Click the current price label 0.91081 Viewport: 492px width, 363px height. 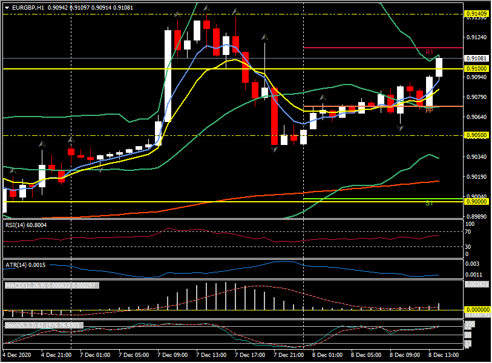coord(477,59)
